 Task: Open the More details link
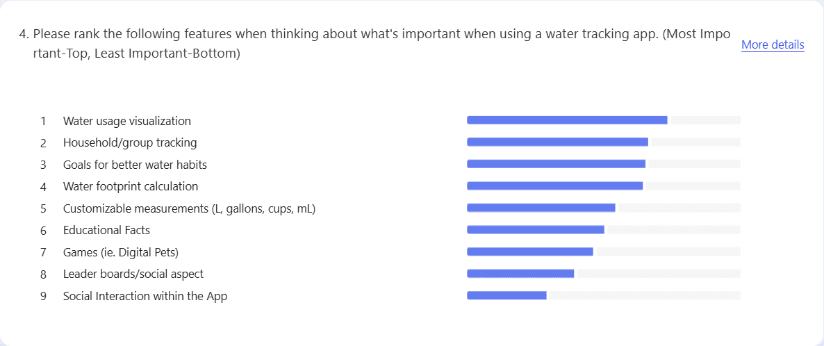point(773,45)
